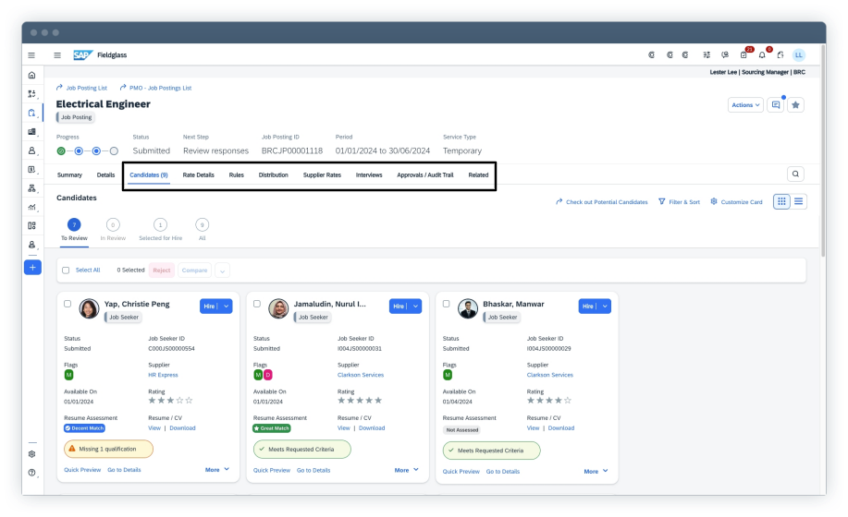Switch to grid card view

point(781,201)
